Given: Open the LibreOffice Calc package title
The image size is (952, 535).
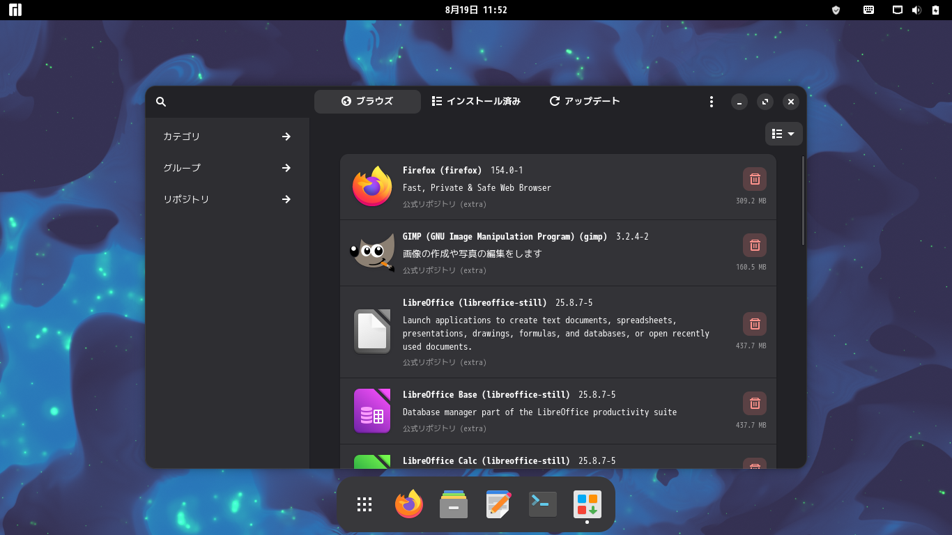Looking at the screenshot, I should (486, 461).
